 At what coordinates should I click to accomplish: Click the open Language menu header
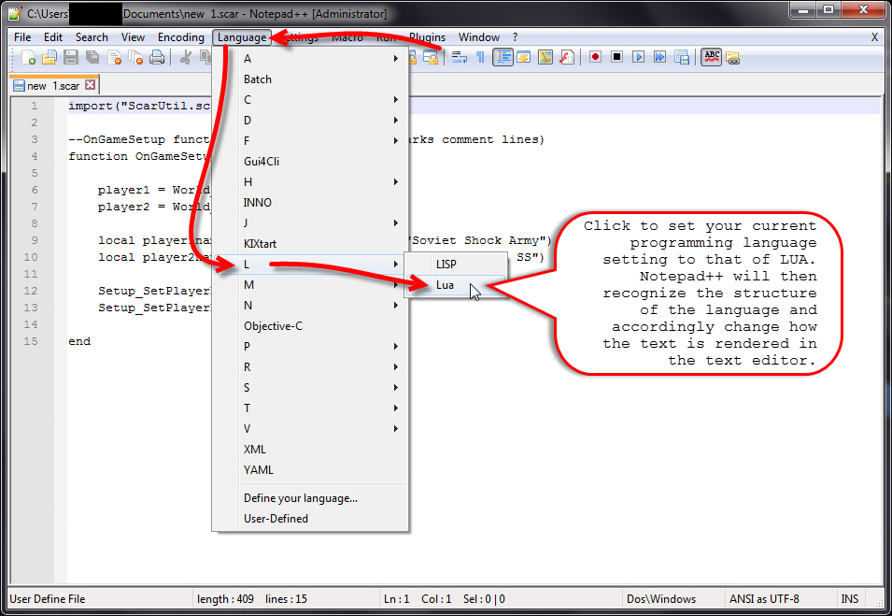242,37
